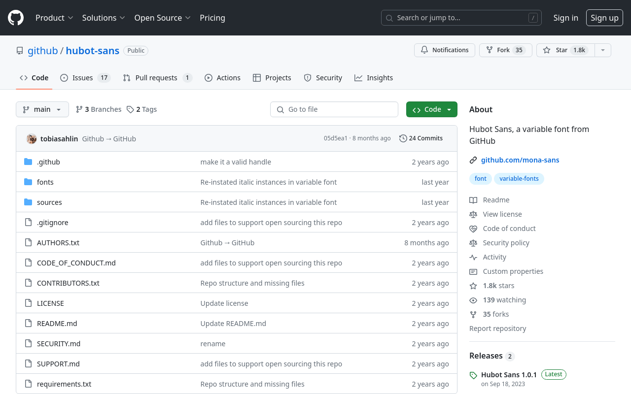
Task: Fork the repository with Fork button
Action: (x=506, y=50)
